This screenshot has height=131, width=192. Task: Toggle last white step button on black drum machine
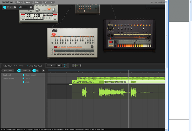150,46
